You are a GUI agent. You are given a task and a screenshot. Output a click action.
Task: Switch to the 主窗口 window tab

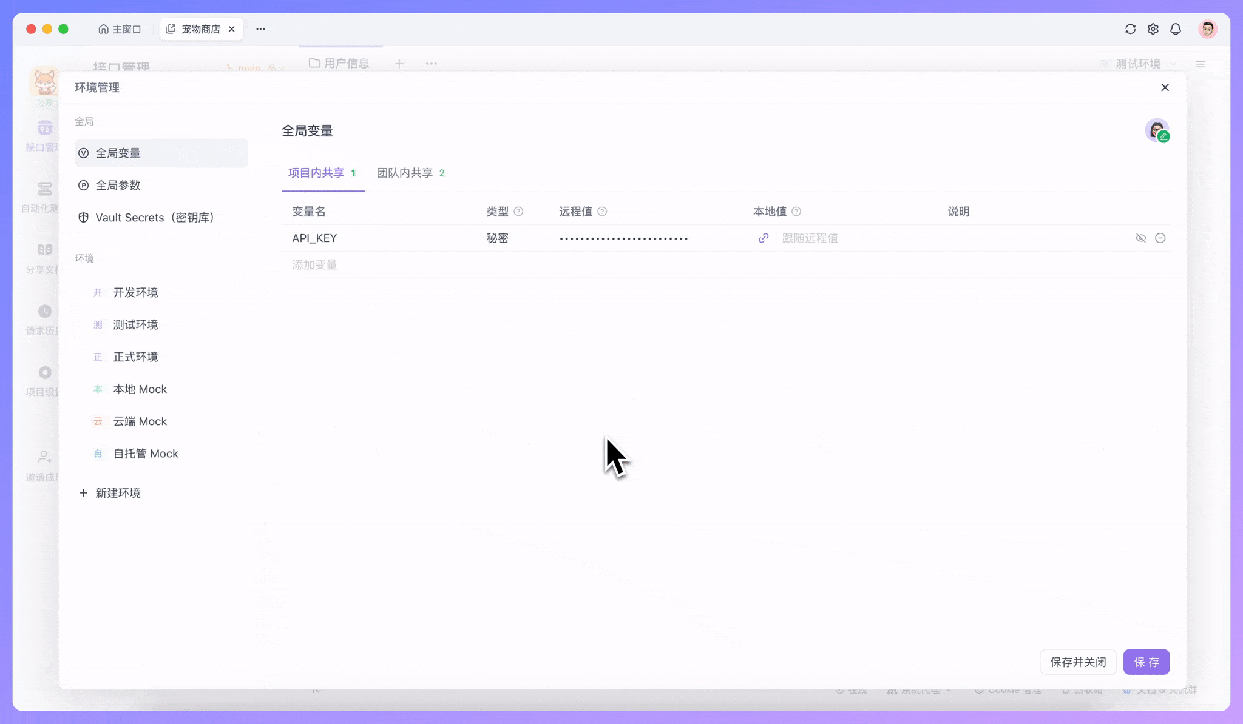click(120, 28)
